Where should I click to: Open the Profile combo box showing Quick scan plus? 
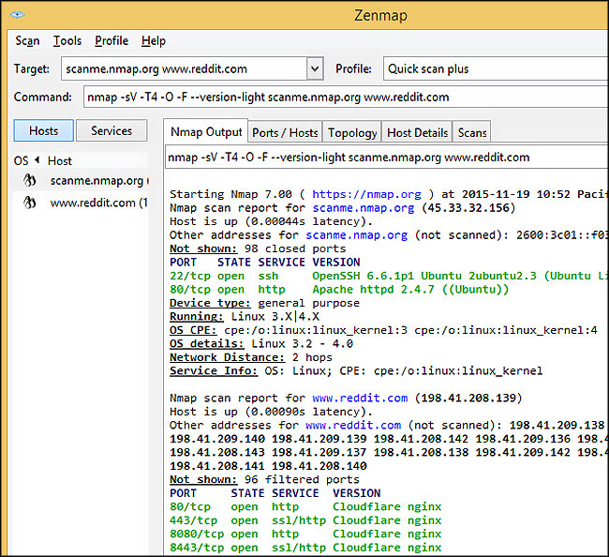click(x=496, y=68)
